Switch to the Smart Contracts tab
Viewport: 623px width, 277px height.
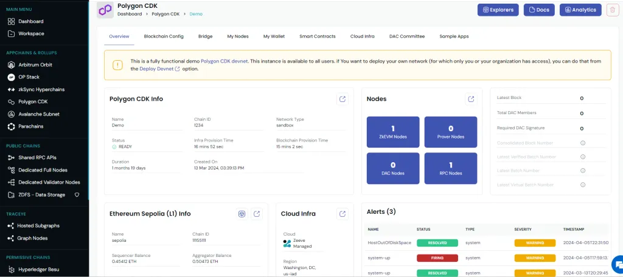318,36
